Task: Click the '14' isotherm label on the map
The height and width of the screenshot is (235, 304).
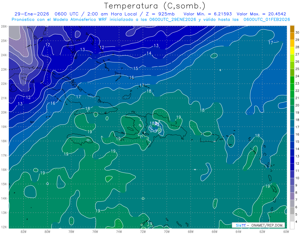Action: coord(149,53)
